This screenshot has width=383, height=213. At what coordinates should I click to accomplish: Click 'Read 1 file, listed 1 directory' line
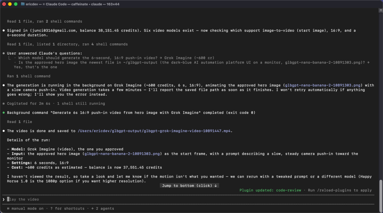point(67,44)
